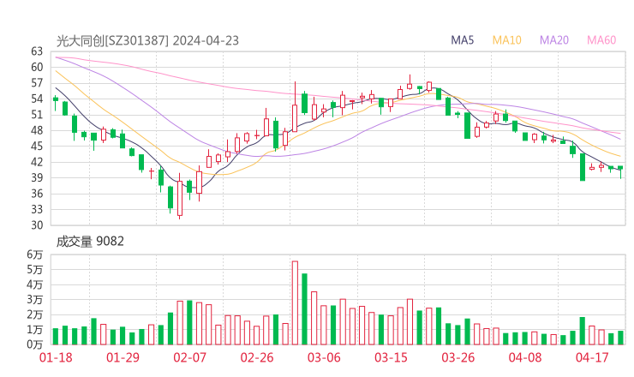The image size is (634, 377).
Task: Click the 02-26 date axis label
Action: (257, 357)
